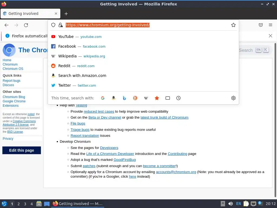Bookmark this page with the star
The width and height of the screenshot is (277, 208).
[233, 25]
